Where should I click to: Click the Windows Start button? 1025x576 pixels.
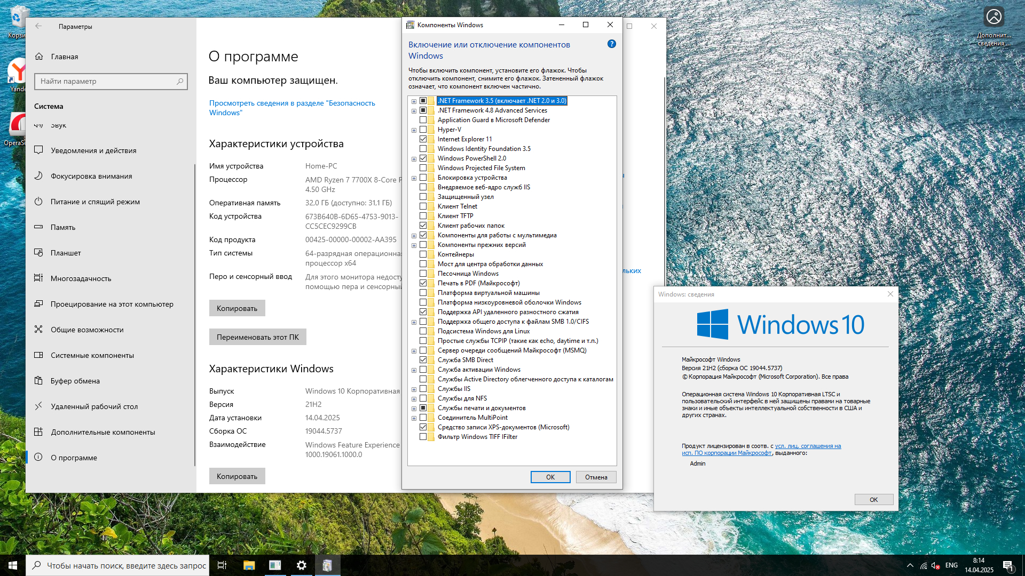(13, 565)
